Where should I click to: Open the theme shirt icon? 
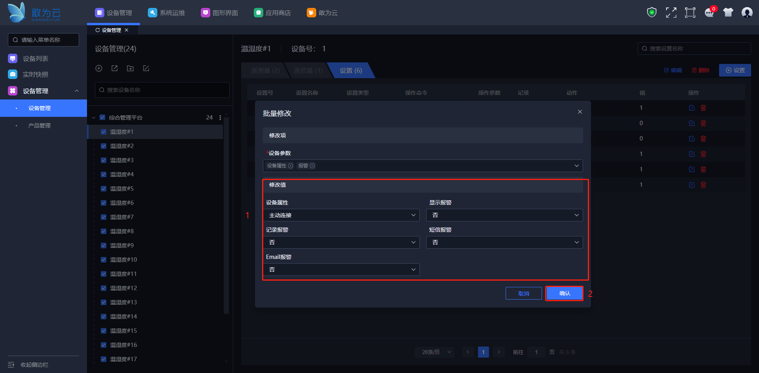[x=728, y=13]
